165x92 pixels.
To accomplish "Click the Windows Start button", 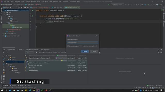I will [2, 90].
